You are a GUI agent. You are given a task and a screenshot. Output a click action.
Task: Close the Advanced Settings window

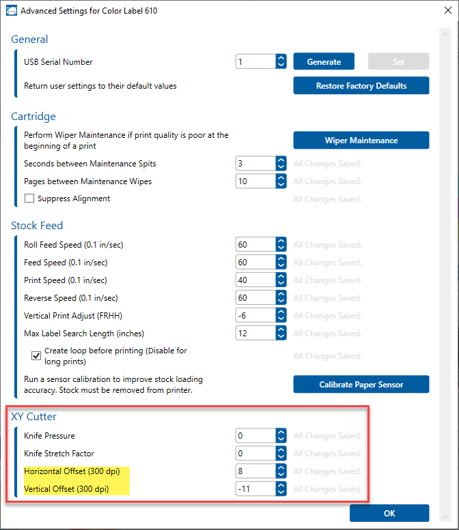[448, 10]
